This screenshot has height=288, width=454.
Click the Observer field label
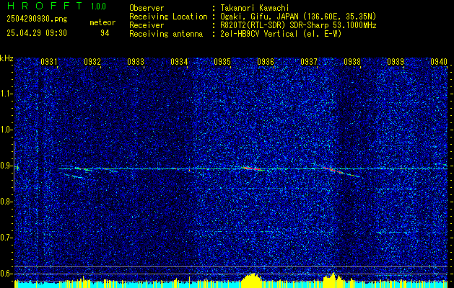(147, 9)
